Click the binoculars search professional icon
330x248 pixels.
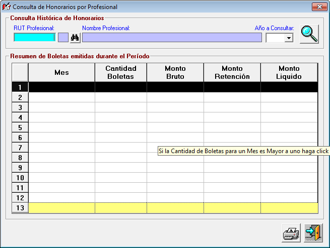(x=75, y=38)
